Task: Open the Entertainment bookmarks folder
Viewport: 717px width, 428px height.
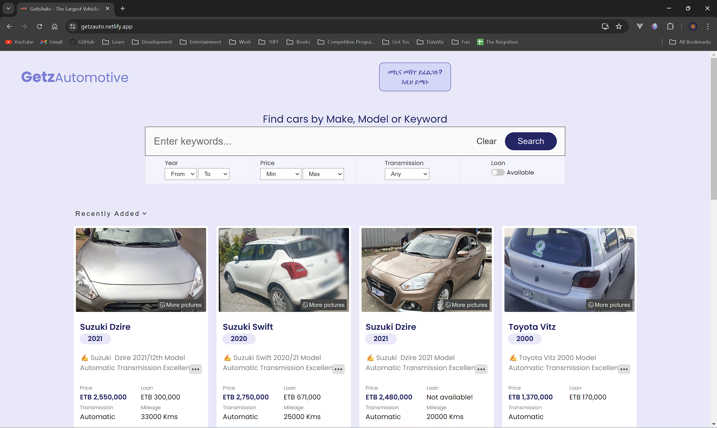Action: point(201,42)
